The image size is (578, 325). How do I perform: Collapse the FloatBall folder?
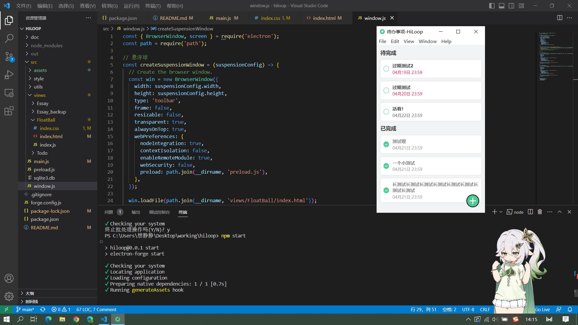click(x=46, y=120)
